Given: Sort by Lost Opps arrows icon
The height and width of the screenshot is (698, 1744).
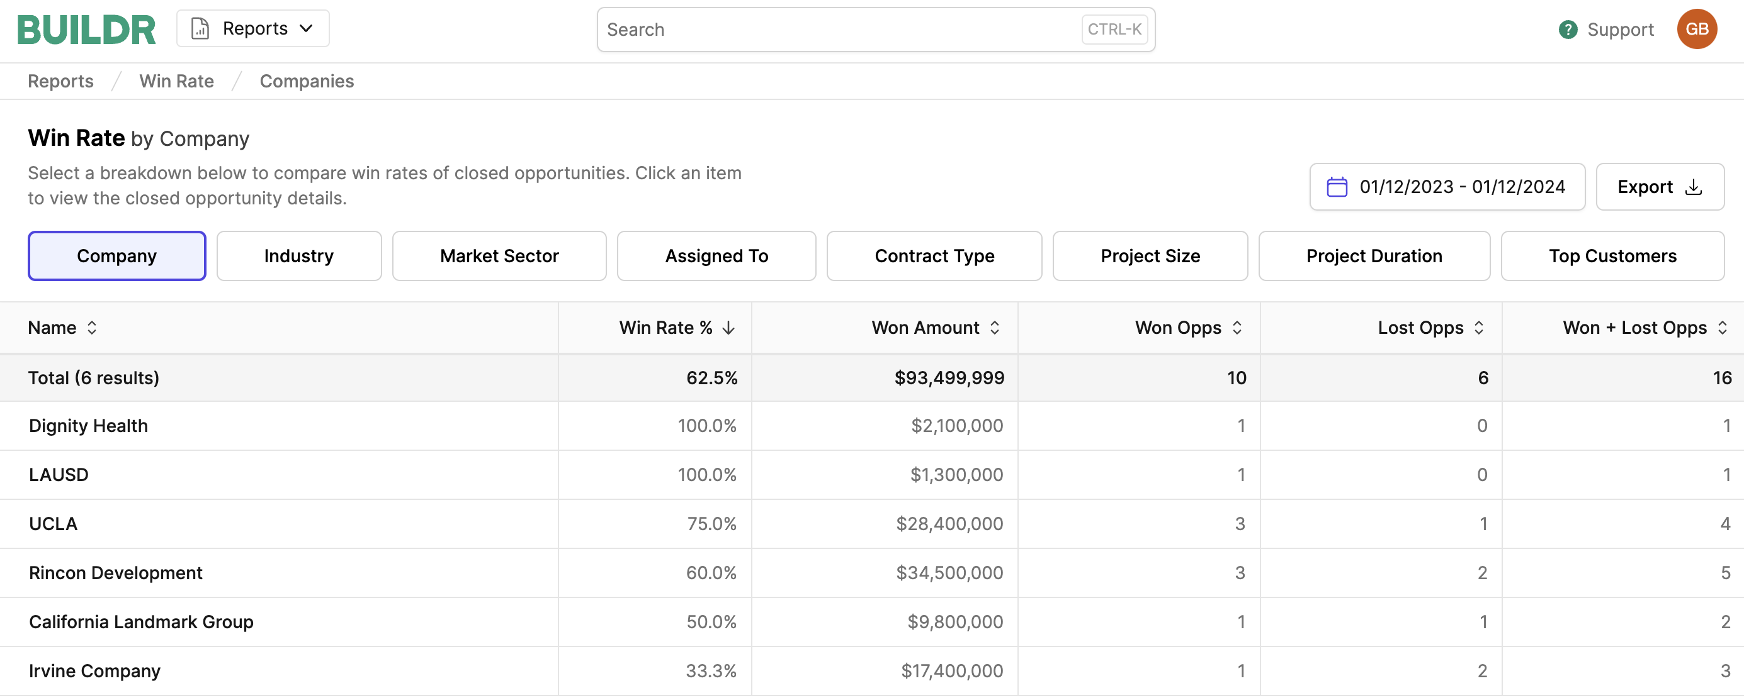Looking at the screenshot, I should click(x=1478, y=328).
